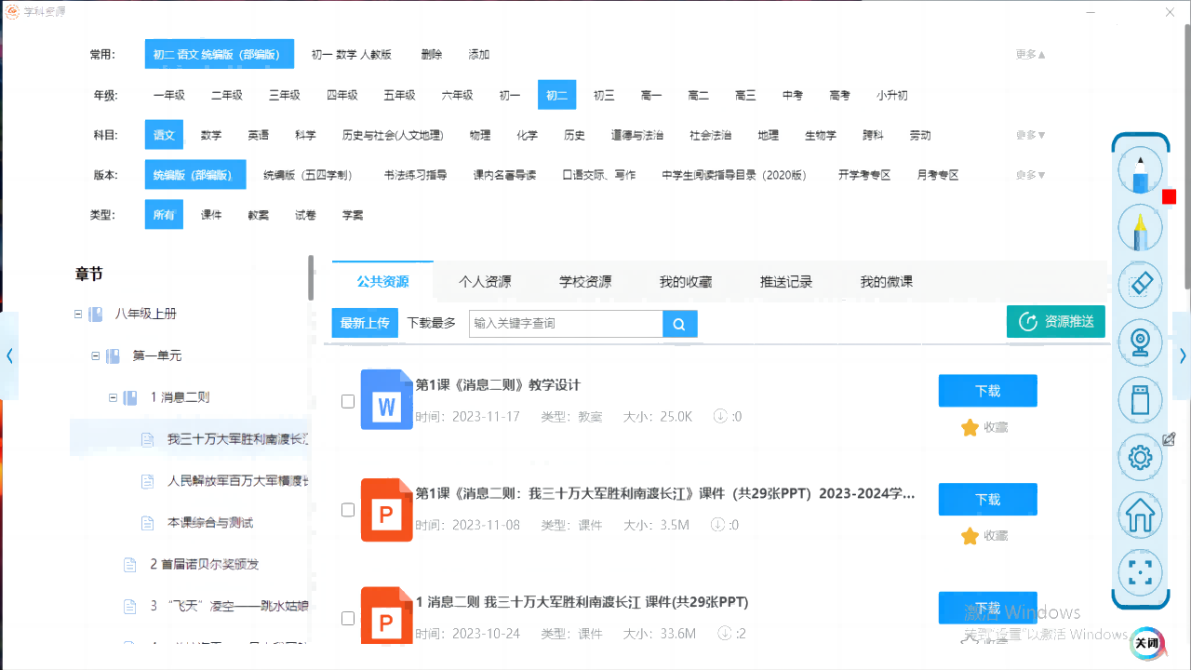Download the 消息二则 teaching design file
The width and height of the screenshot is (1191, 670).
(987, 390)
